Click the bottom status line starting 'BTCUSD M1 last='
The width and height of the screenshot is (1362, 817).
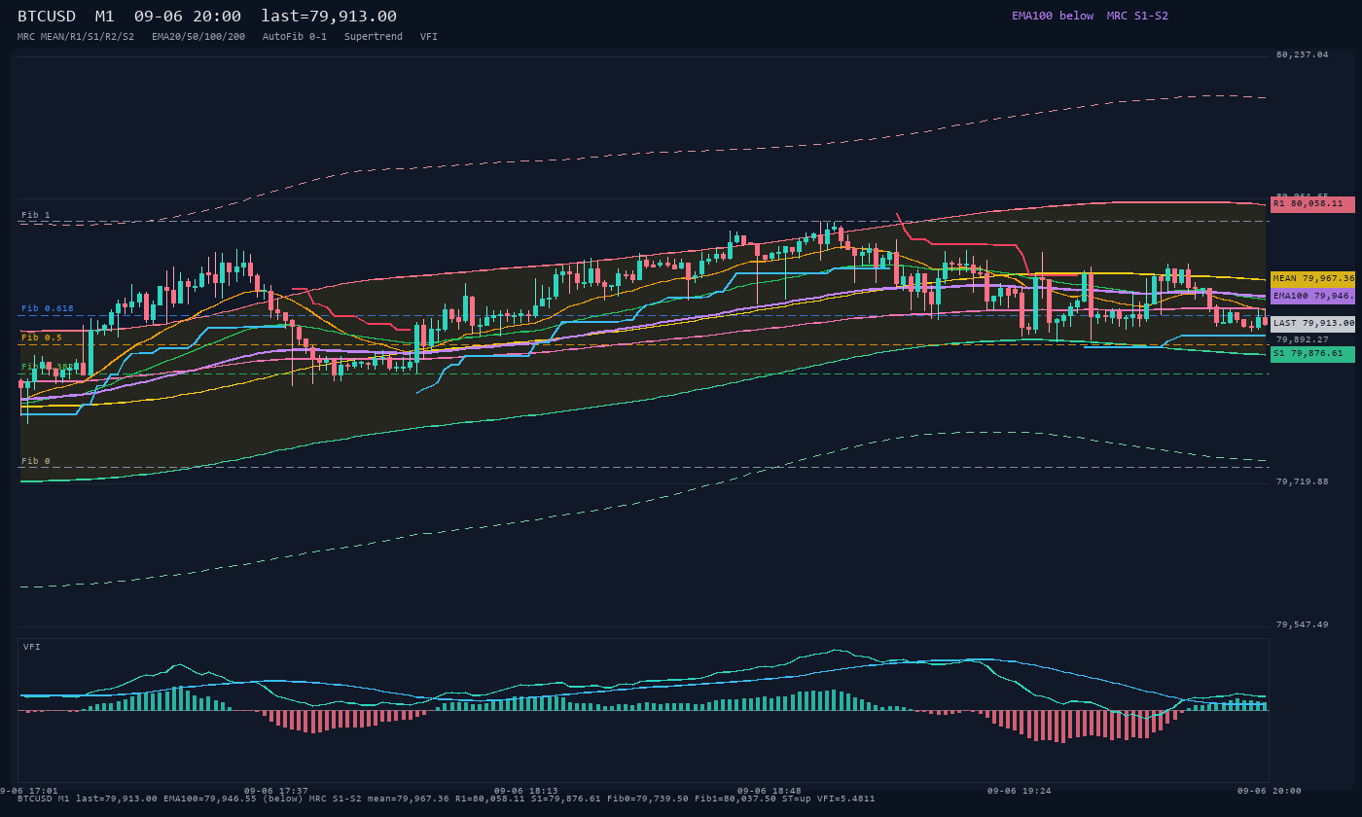coord(446,799)
